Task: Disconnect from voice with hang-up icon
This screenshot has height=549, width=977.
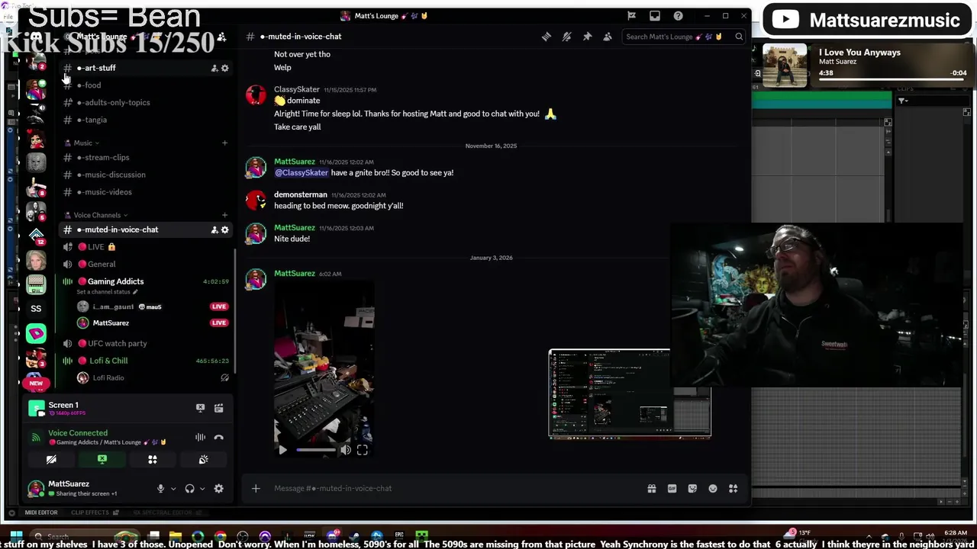Action: (218, 437)
